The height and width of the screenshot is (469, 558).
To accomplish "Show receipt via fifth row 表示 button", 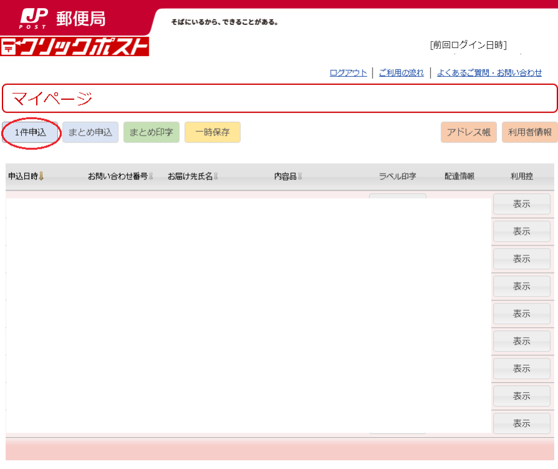I will [522, 313].
